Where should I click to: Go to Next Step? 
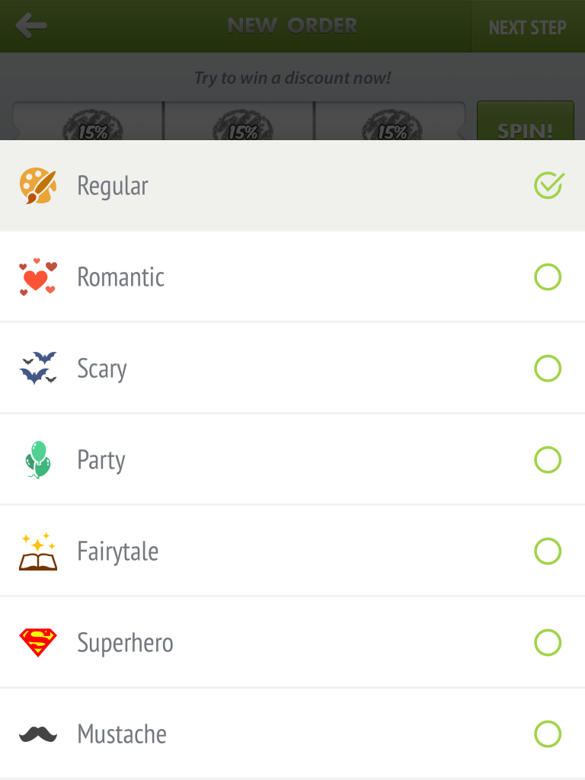[x=528, y=27]
